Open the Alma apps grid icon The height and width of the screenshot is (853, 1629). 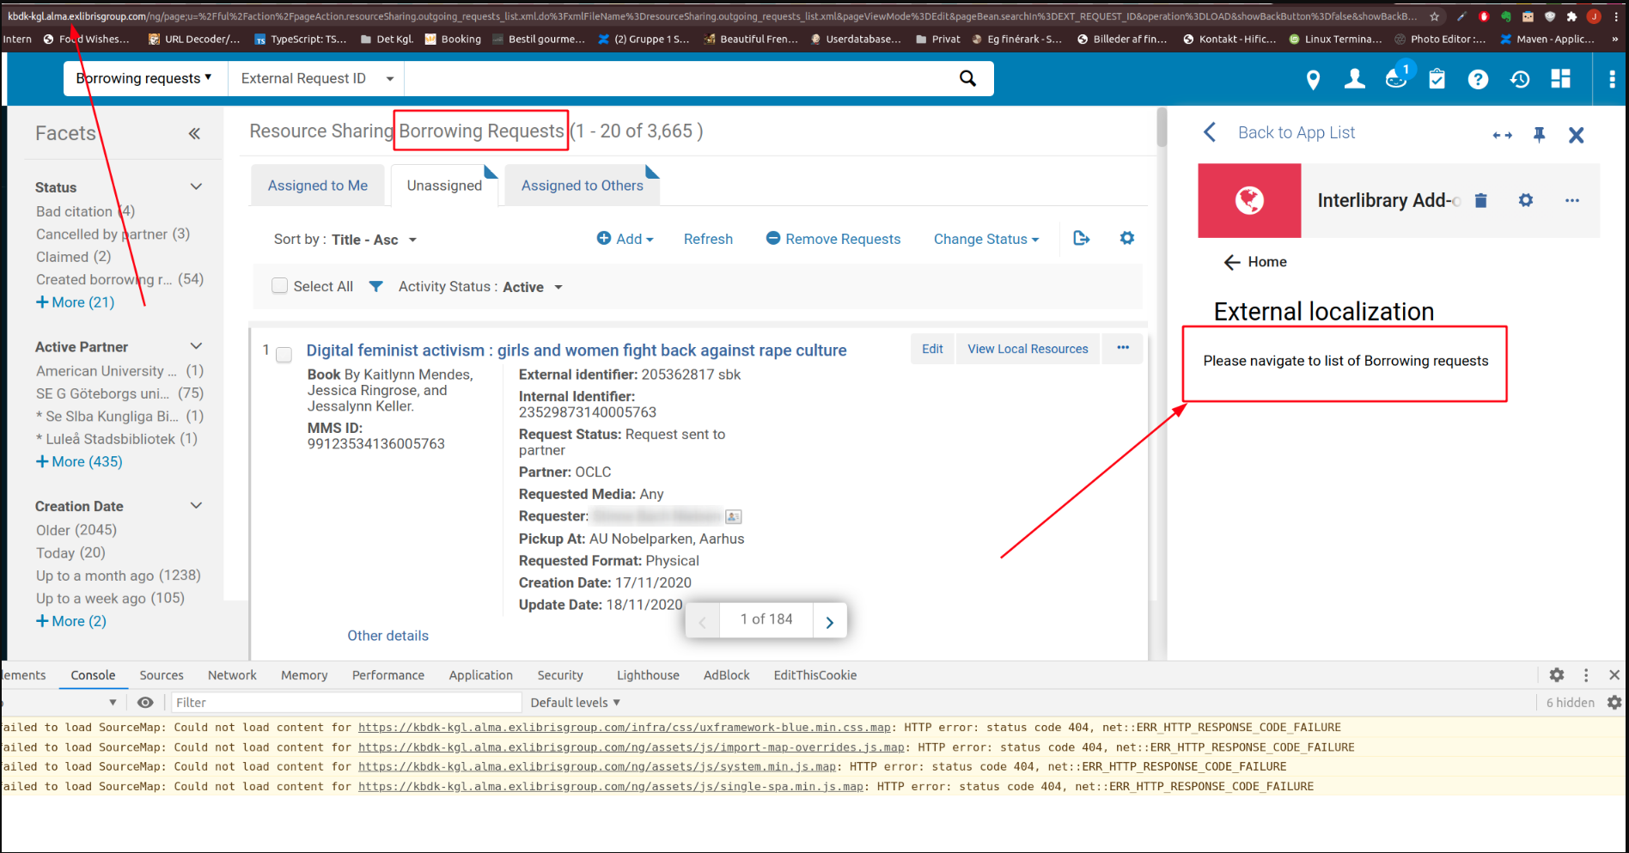1560,79
